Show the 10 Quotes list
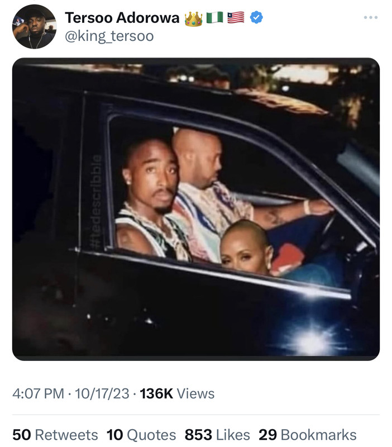The width and height of the screenshot is (392, 447). point(141,435)
